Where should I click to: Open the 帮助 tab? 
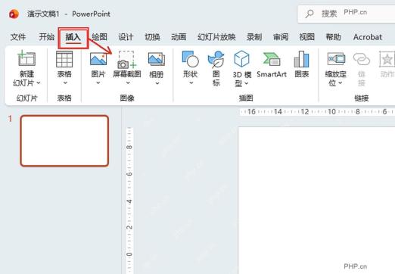point(334,37)
